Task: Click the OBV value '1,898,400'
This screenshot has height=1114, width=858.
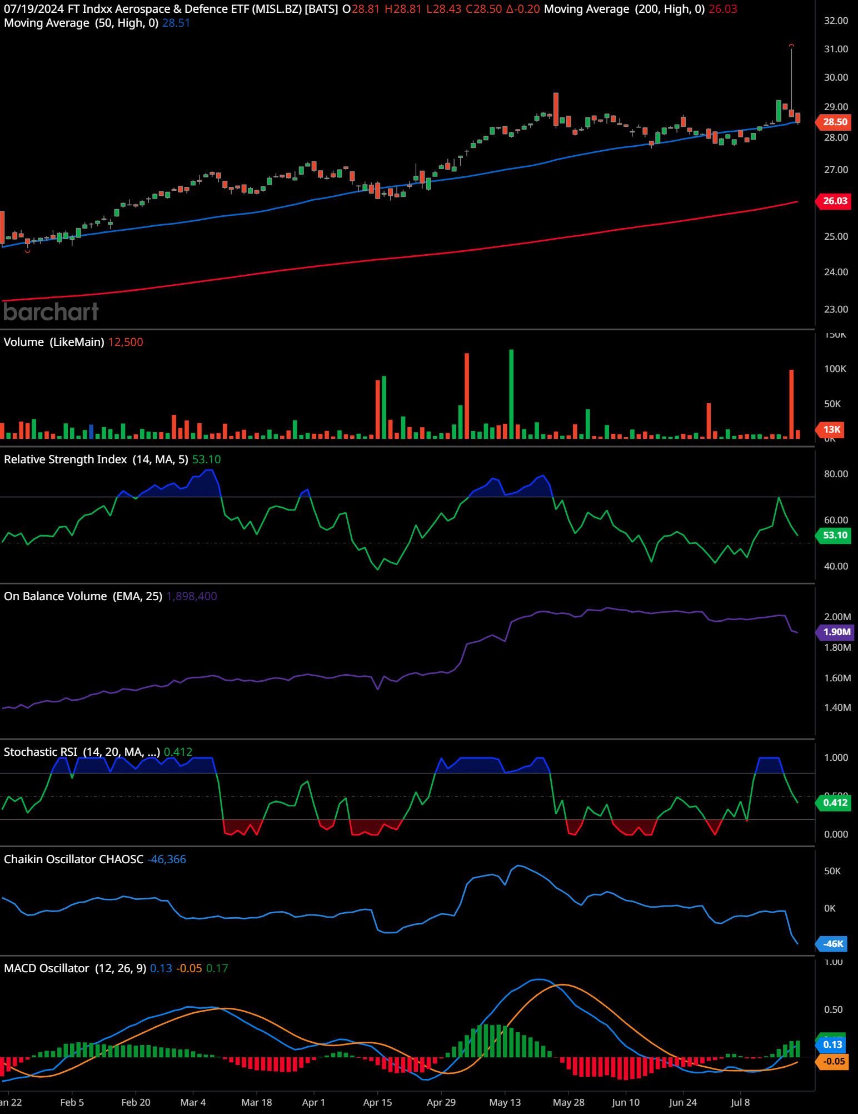Action: [x=192, y=596]
